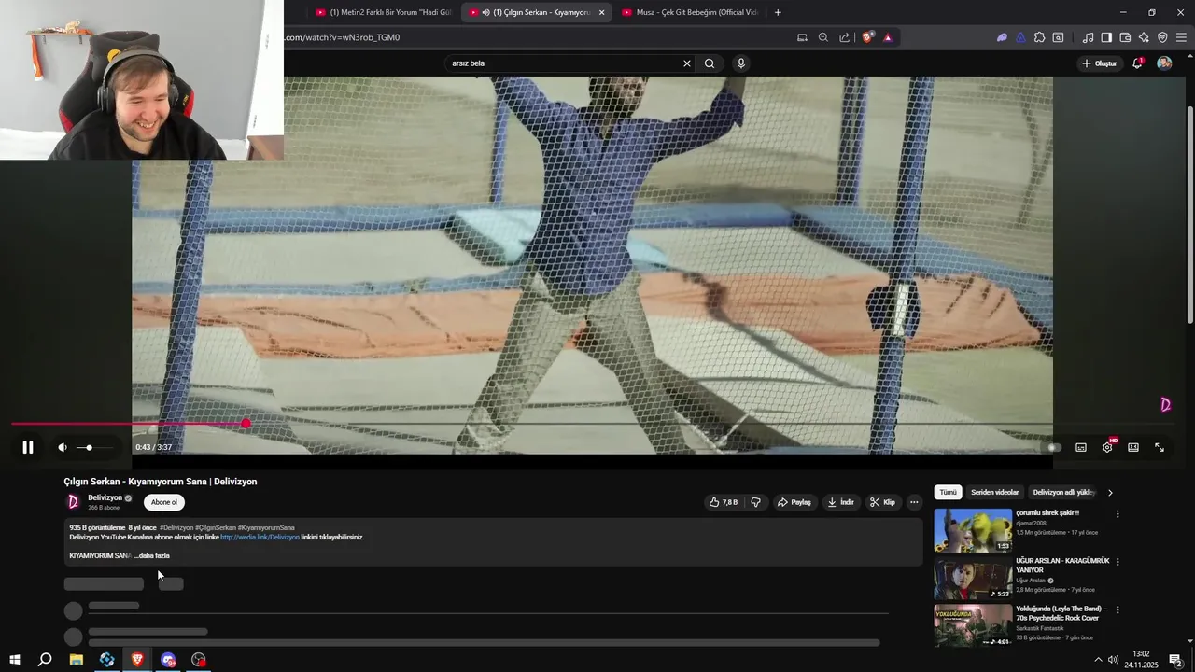Viewport: 1195px width, 672px height.
Task: Open Windows taskbar search
Action: click(45, 660)
